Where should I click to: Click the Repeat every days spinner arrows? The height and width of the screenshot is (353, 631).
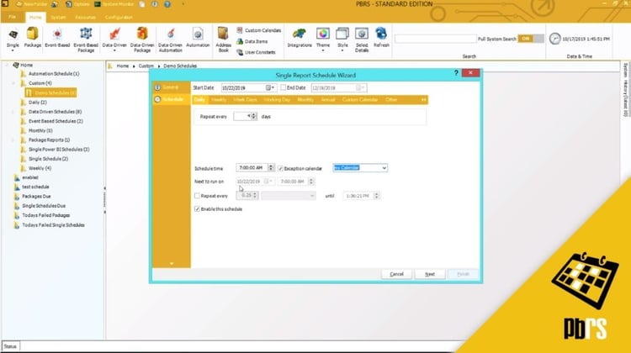pyautogui.click(x=254, y=116)
